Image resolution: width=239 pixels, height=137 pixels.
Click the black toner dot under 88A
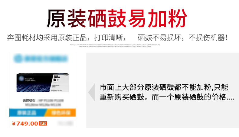[55, 80]
